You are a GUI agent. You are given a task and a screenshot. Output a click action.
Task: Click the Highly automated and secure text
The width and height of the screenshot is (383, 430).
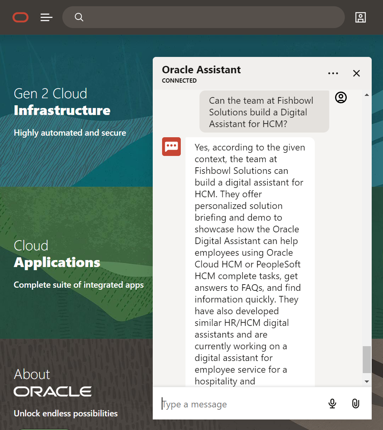tap(70, 133)
